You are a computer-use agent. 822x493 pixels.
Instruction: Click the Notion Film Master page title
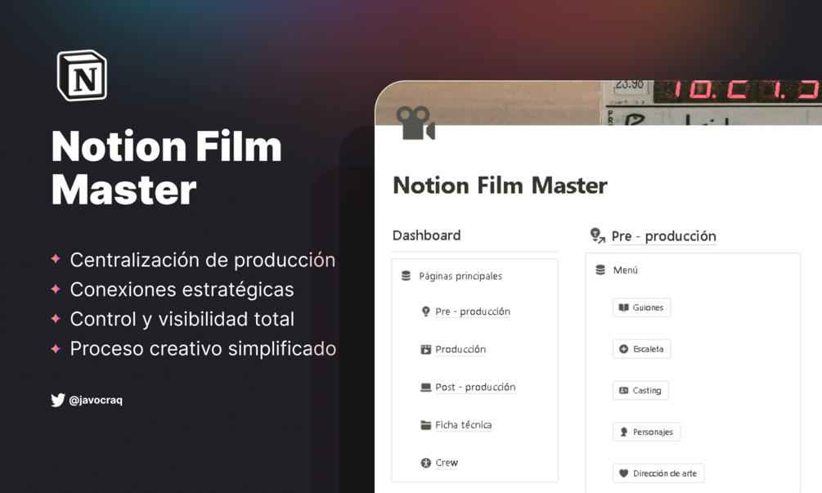point(500,186)
